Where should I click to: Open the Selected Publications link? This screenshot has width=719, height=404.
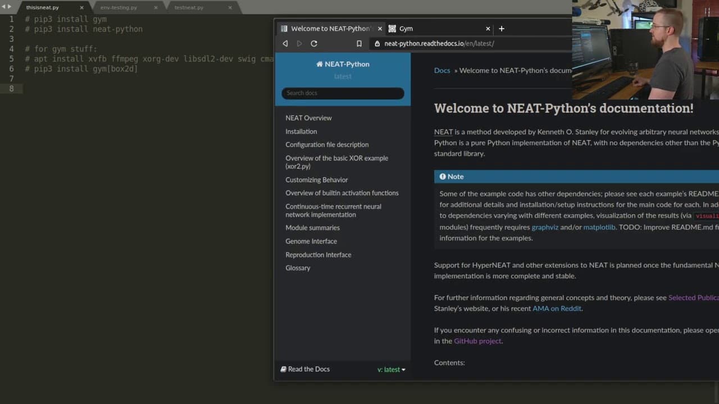click(693, 298)
